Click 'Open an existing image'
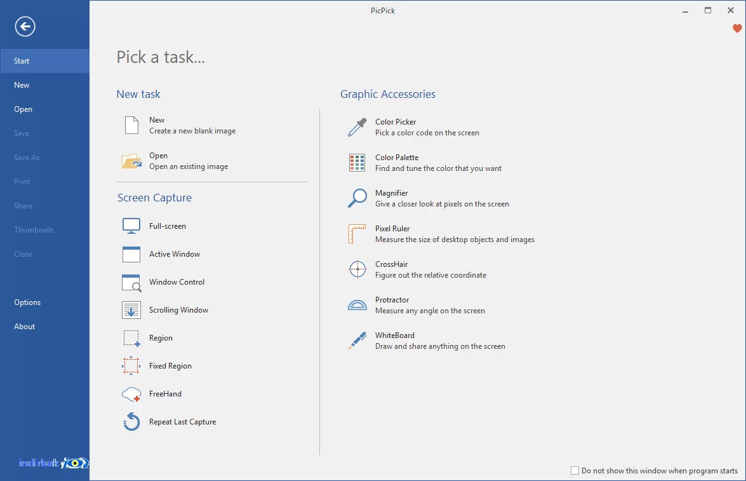This screenshot has width=746, height=481. pos(189,166)
